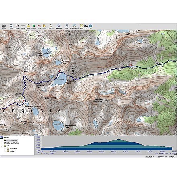Click the elevation profile peak marker
The height and width of the screenshot is (177, 177).
[119, 139]
